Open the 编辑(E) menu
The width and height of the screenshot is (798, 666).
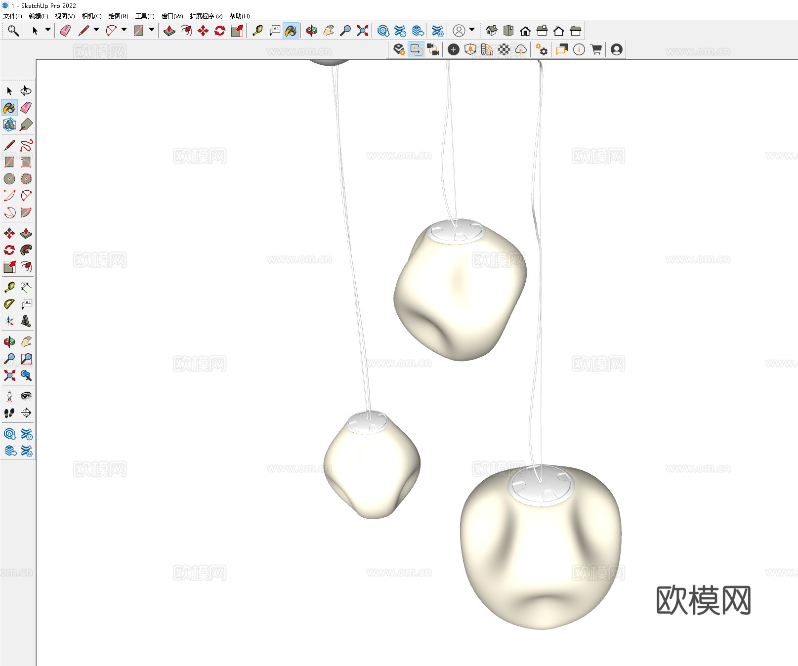click(39, 16)
